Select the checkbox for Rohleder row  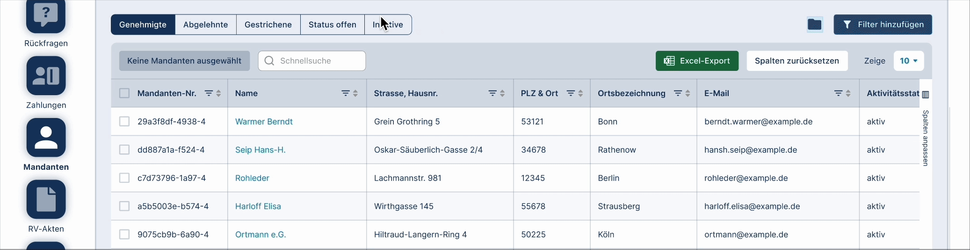[124, 178]
